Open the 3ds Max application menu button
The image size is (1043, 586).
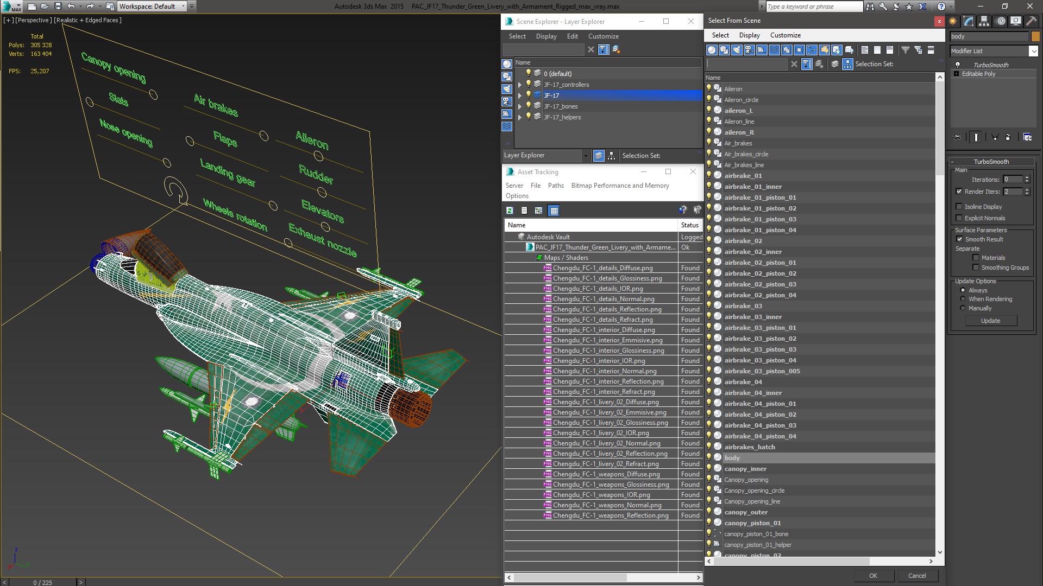pos(11,7)
